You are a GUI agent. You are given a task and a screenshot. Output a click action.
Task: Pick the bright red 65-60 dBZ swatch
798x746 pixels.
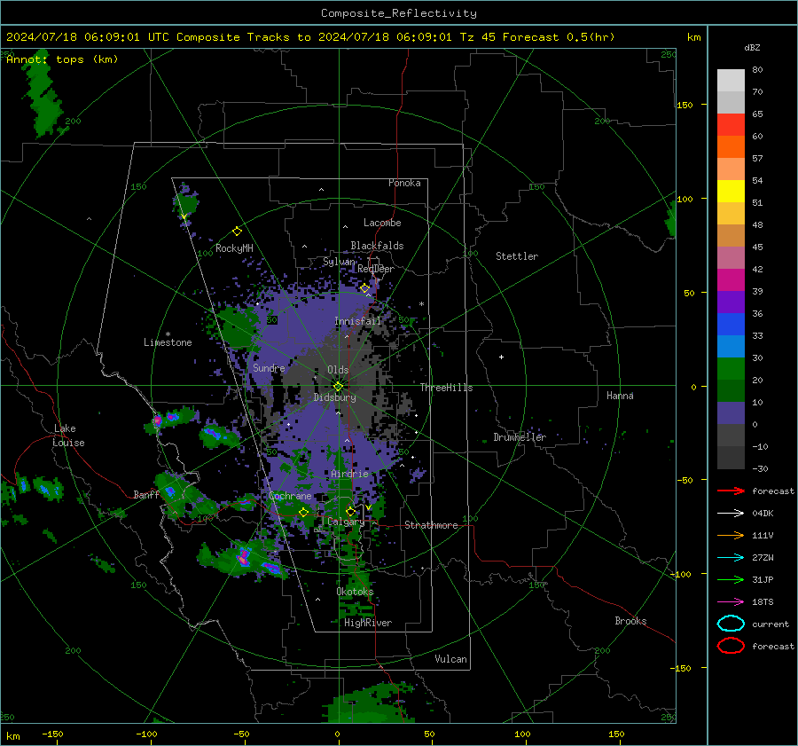coord(731,125)
